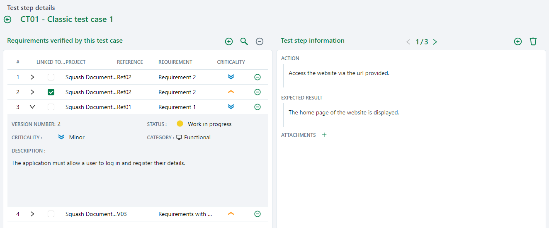Tick the linked checkbox for row 4
Image resolution: width=549 pixels, height=228 pixels.
(x=51, y=214)
